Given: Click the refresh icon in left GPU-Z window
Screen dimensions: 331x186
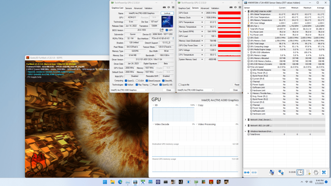Looking at the screenshot, I should 169,7.
